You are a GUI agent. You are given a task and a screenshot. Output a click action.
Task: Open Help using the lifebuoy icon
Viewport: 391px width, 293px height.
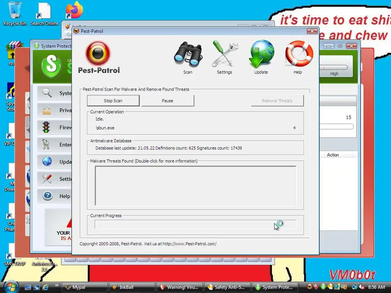coord(299,54)
